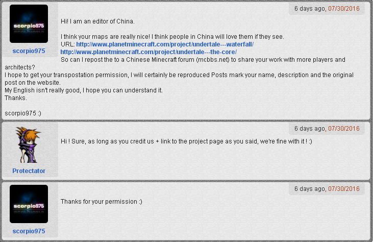The width and height of the screenshot is (373, 242).
Task: Click scorpio975's avatar in the first comment
Action: point(29,24)
